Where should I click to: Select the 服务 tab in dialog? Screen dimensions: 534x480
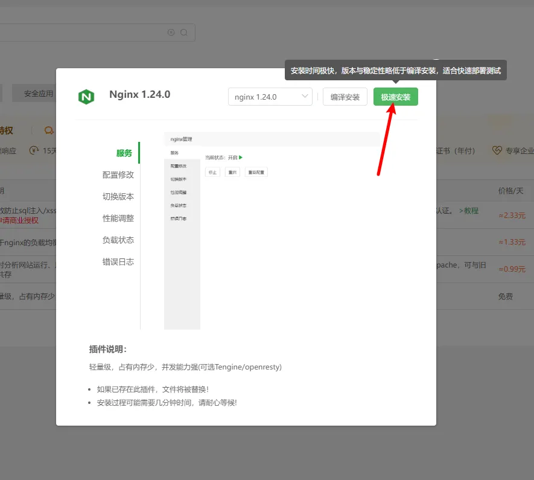tap(124, 153)
